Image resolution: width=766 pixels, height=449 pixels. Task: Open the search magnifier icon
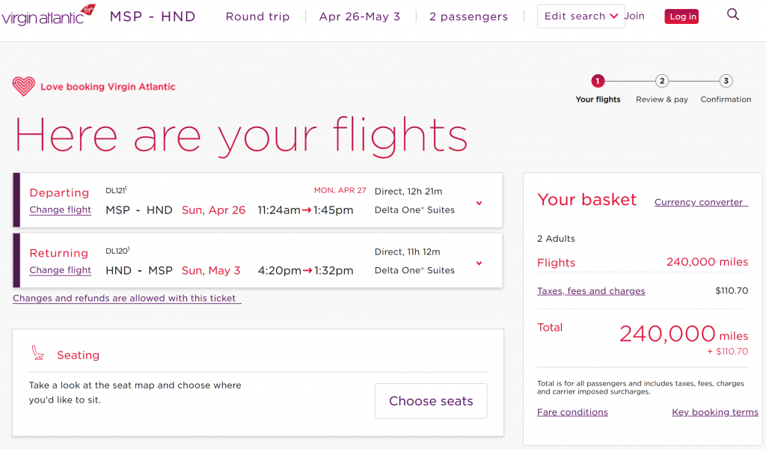click(733, 14)
